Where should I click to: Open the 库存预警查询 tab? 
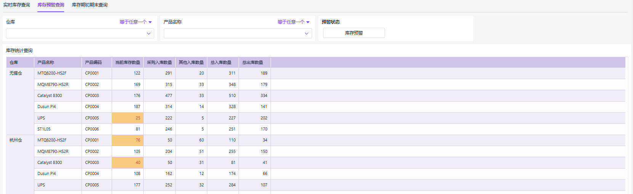[51, 5]
